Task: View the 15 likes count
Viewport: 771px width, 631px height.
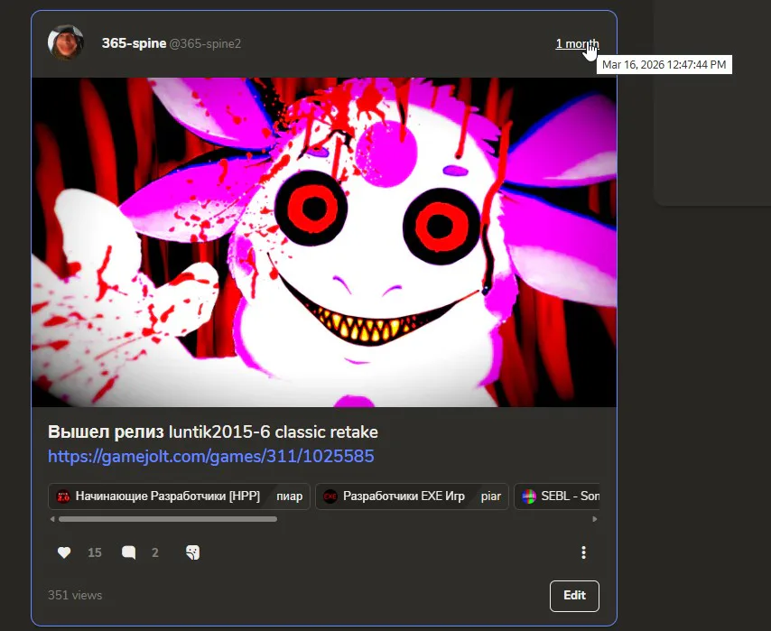Action: click(95, 552)
